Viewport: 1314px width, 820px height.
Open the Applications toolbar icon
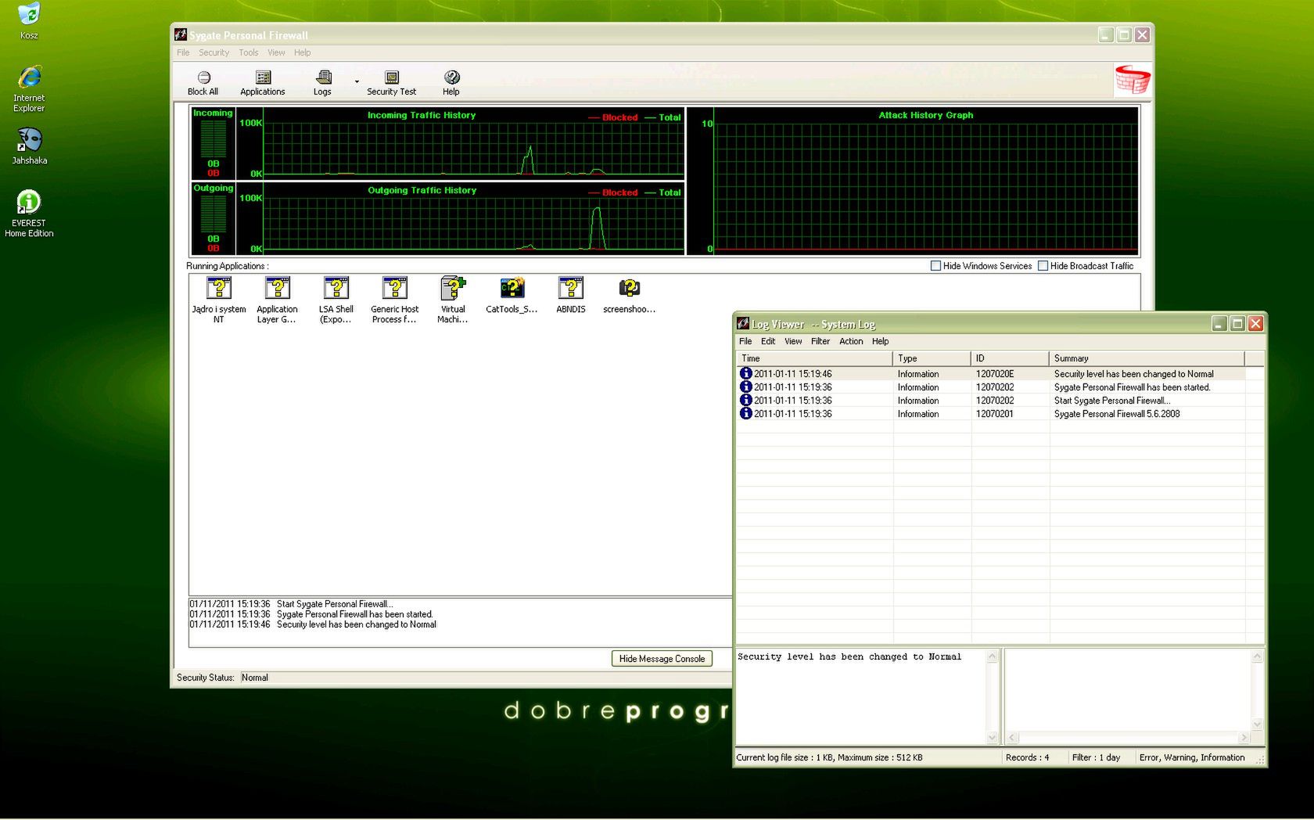263,82
